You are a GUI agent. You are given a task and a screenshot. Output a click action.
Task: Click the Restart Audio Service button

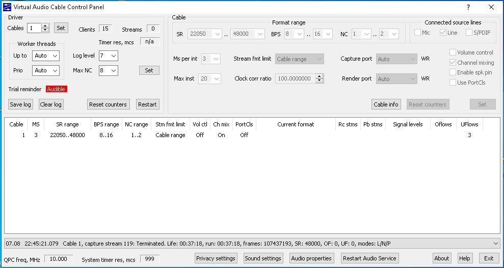pyautogui.click(x=369, y=258)
